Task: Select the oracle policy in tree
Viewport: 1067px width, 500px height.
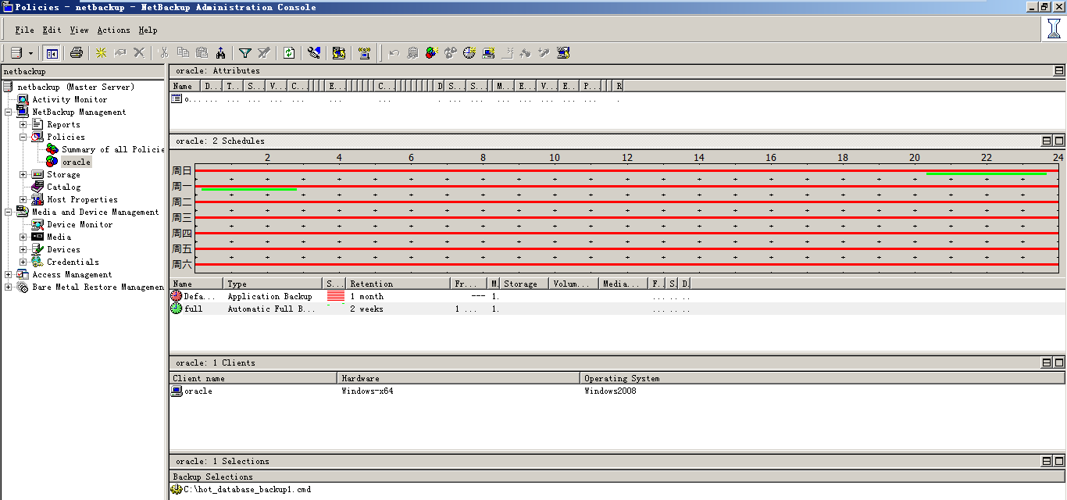Action: [x=77, y=162]
